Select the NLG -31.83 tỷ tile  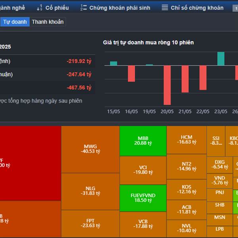click(x=90, y=192)
